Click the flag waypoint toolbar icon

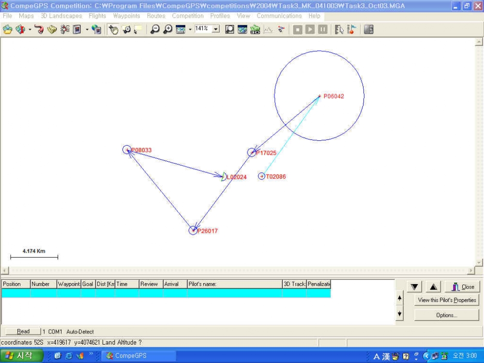[x=352, y=30]
